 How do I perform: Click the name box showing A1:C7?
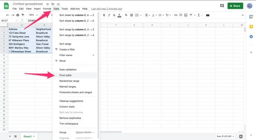click(x=8, y=21)
